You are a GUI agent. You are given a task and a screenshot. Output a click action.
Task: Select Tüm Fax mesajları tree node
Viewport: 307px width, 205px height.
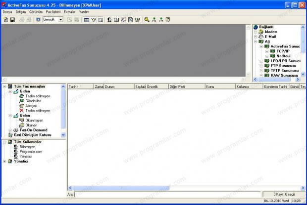click(29, 86)
